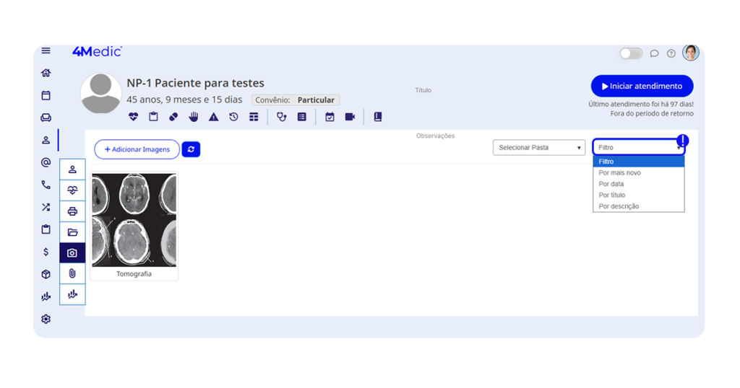Click the phone icon in left sidebar
Image resolution: width=740 pixels, height=388 pixels.
tap(46, 185)
